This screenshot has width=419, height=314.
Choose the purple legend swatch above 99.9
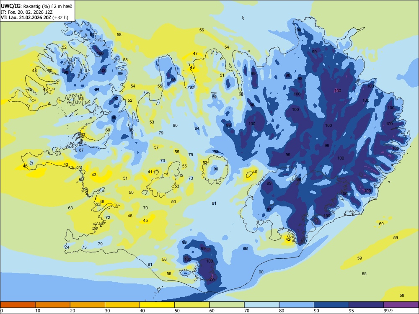tap(401, 305)
